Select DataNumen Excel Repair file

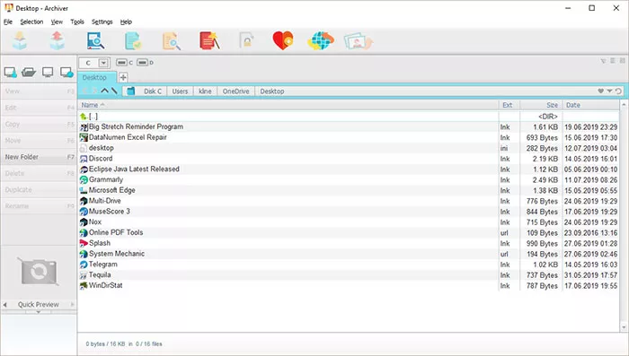coord(349,137)
